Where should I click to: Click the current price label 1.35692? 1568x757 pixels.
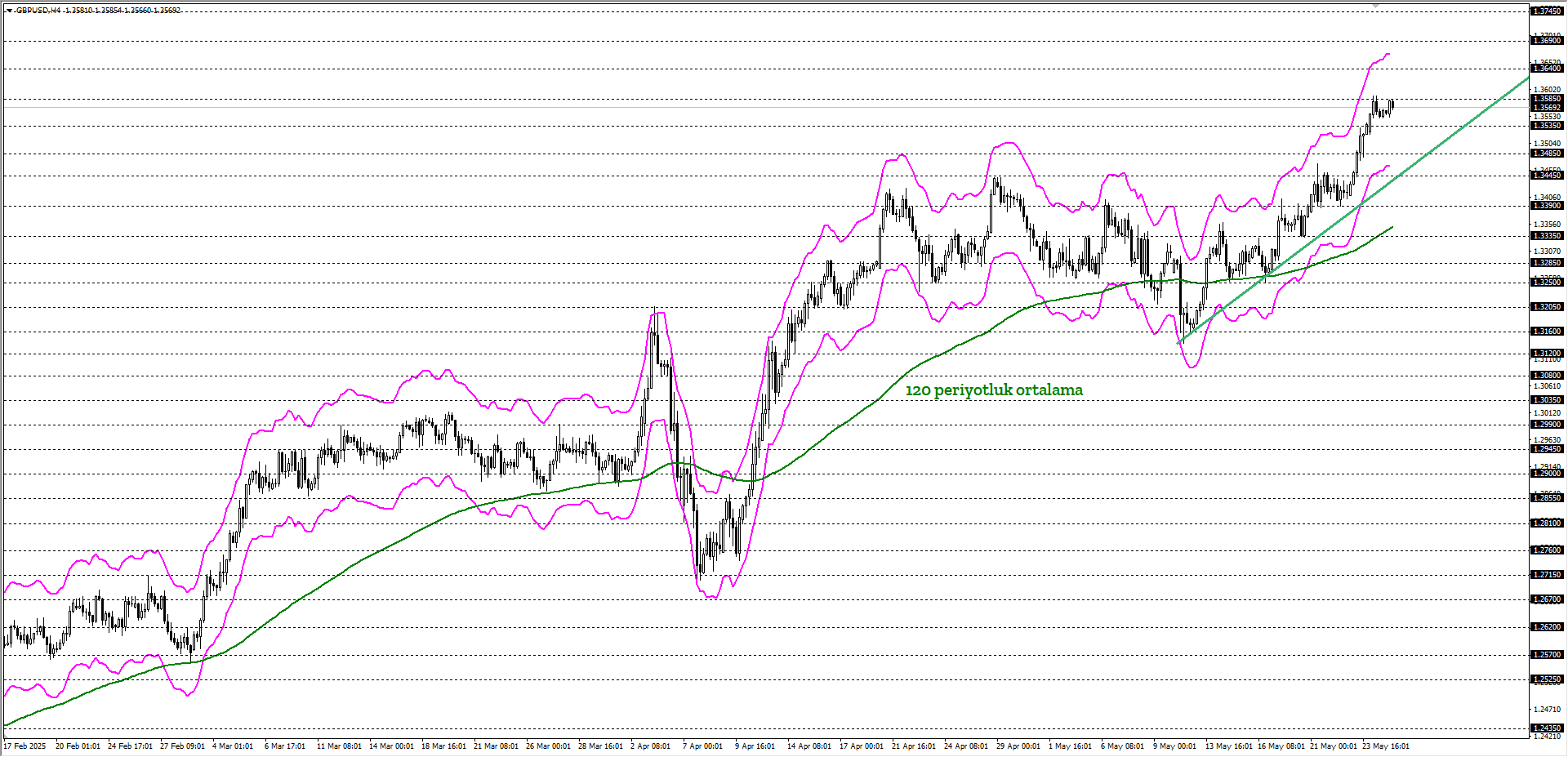click(1547, 108)
